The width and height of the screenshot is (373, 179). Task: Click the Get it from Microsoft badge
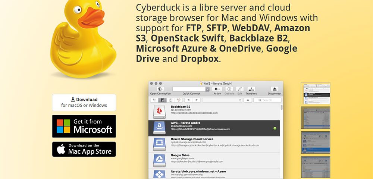[x=84, y=126]
